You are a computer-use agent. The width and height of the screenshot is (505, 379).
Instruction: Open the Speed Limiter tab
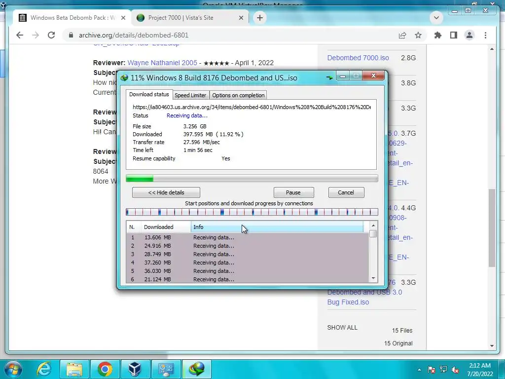pyautogui.click(x=190, y=95)
